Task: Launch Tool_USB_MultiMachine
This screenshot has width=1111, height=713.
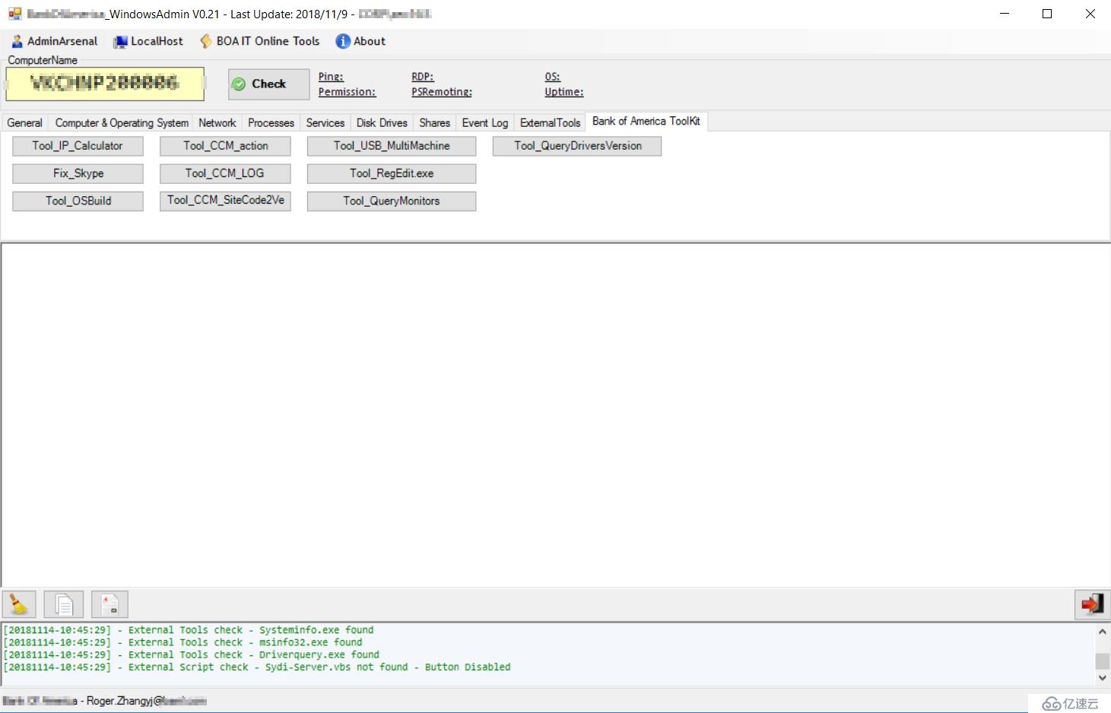Action: 392,146
